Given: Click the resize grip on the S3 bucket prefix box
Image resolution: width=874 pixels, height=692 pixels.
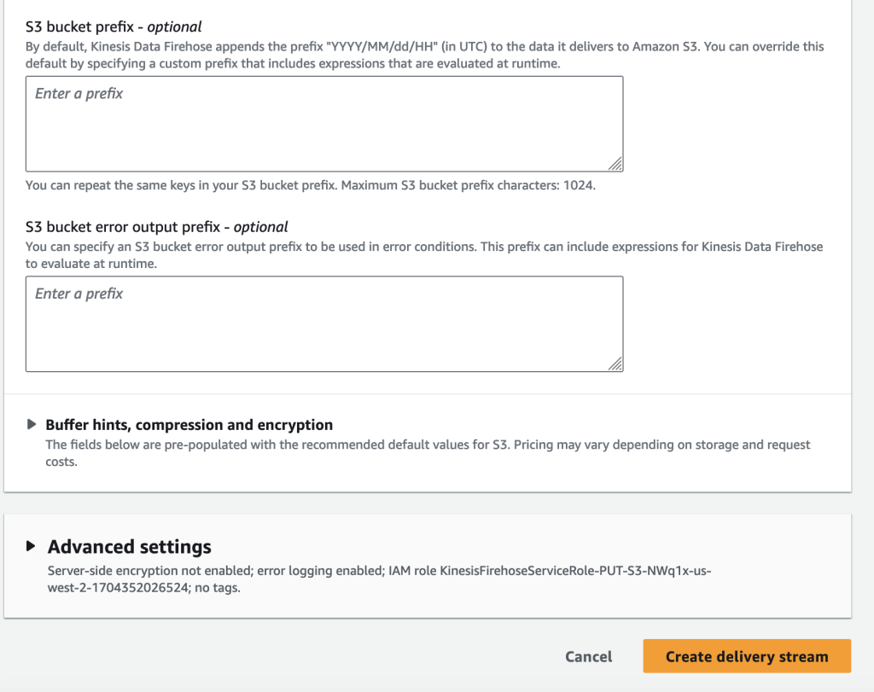Looking at the screenshot, I should [616, 164].
